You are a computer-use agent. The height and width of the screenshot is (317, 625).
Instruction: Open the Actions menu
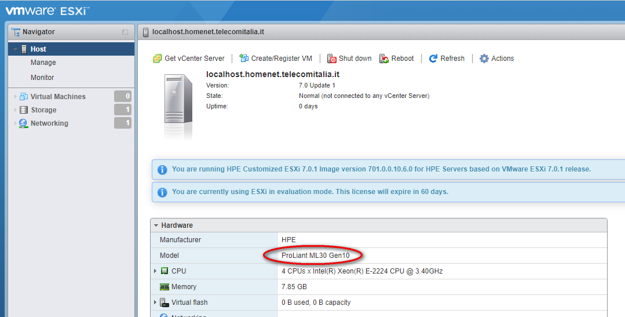click(x=496, y=59)
